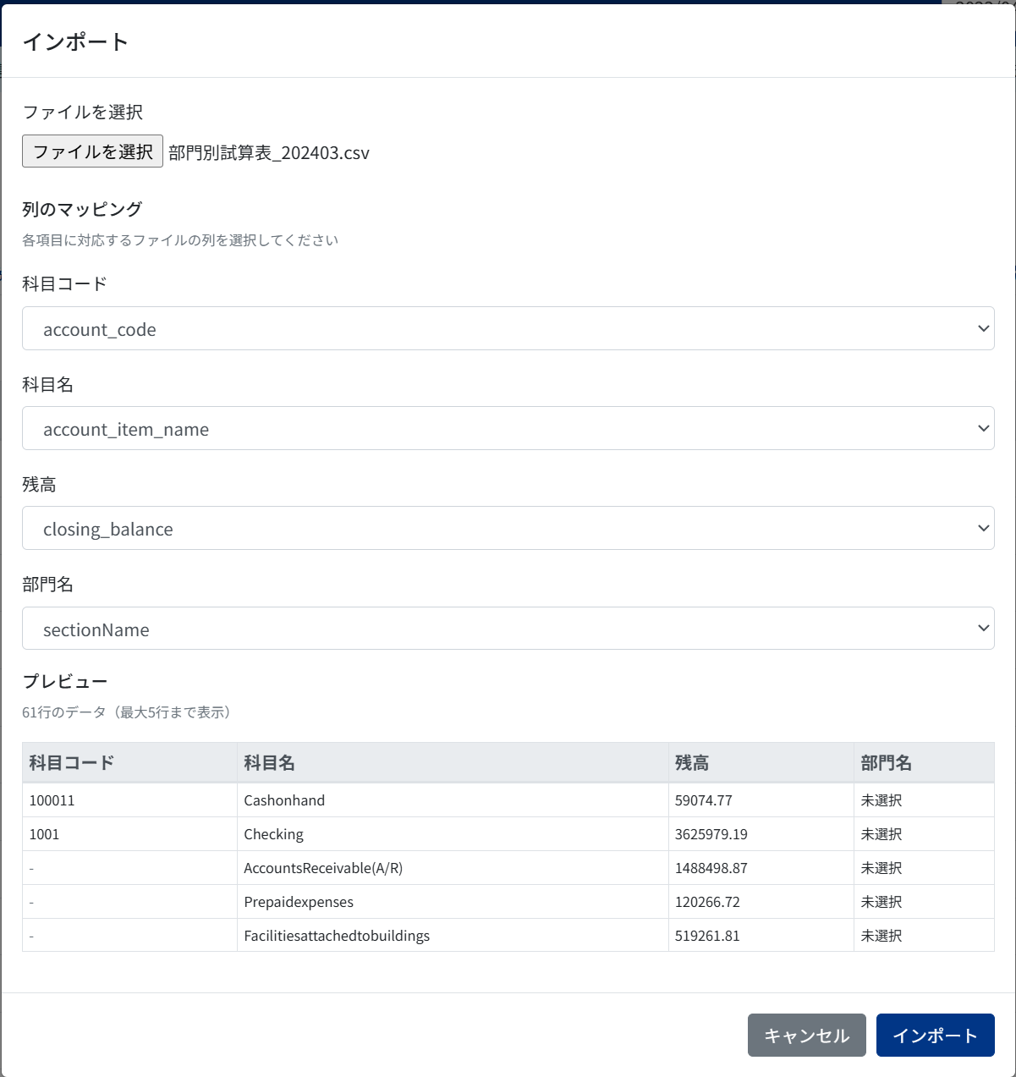This screenshot has height=1077, width=1016.
Task: Click the 残高 preview column header
Action: (692, 762)
